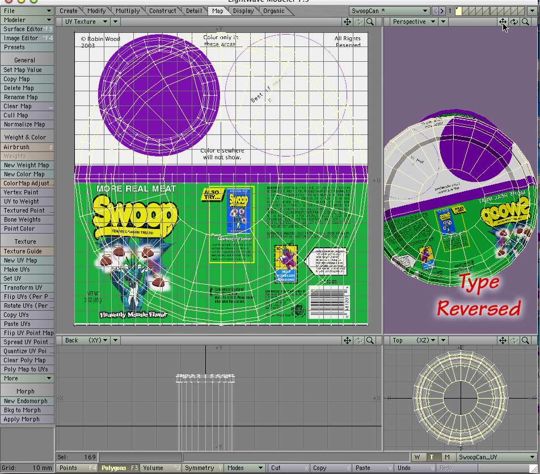The width and height of the screenshot is (540, 474).
Task: Click the zoom magnifier in Back viewport
Action: (370, 340)
